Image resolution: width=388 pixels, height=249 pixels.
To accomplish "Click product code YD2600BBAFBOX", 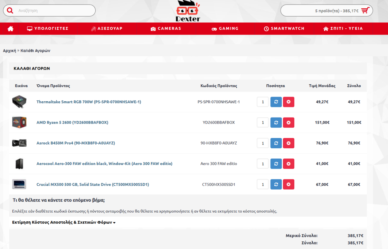I will point(219,122).
